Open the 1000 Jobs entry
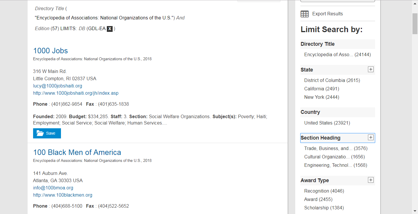This screenshot has height=214, width=418. [51, 51]
